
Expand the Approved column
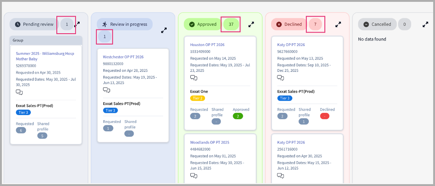pyautogui.click(x=251, y=24)
